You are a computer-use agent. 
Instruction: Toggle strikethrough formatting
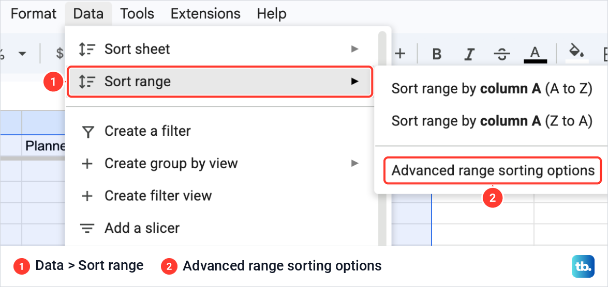pyautogui.click(x=502, y=55)
